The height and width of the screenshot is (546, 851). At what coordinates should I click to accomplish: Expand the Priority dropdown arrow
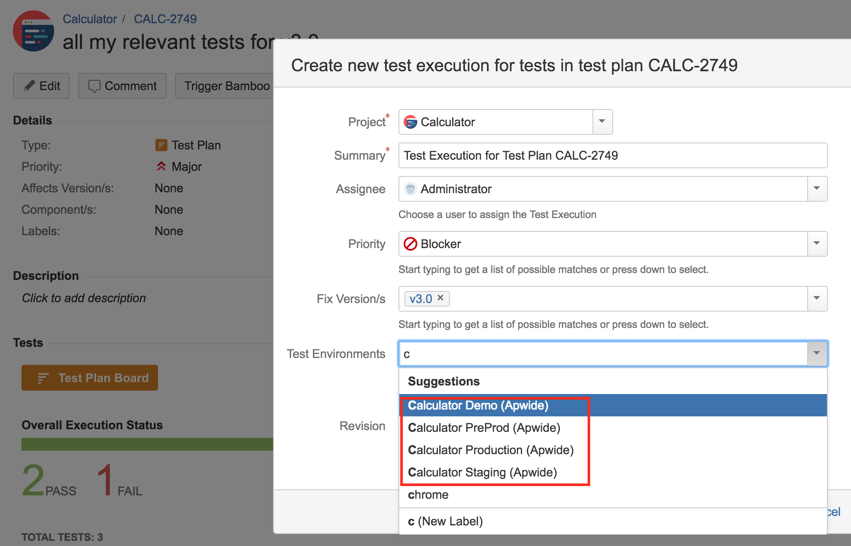pyautogui.click(x=817, y=244)
